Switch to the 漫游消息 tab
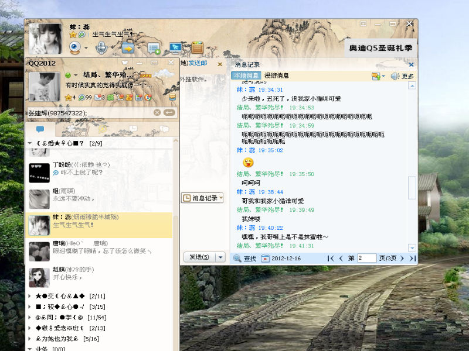Viewport: 469px width, 351px height. (277, 75)
